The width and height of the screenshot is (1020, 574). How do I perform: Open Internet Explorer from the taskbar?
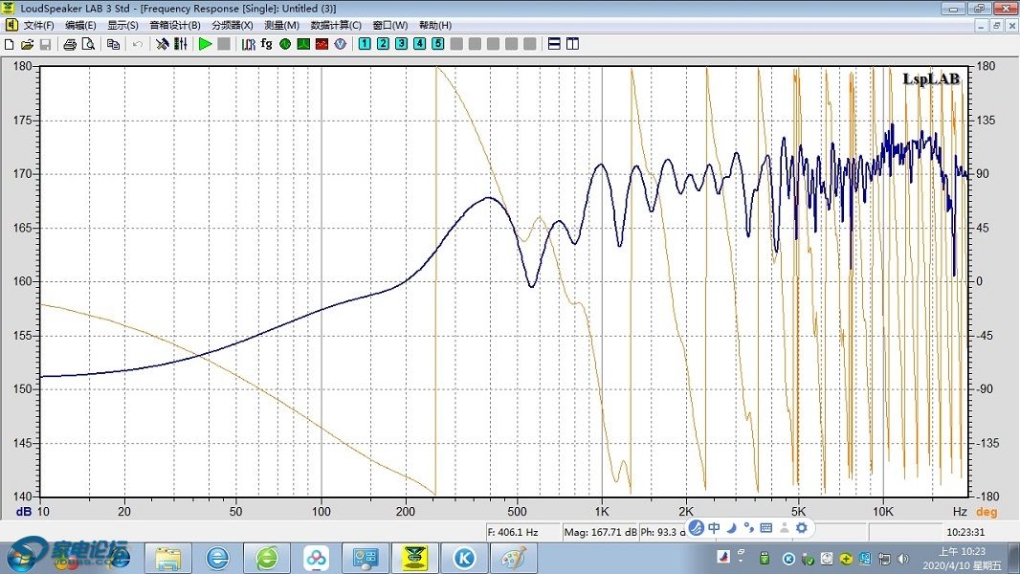tap(217, 557)
